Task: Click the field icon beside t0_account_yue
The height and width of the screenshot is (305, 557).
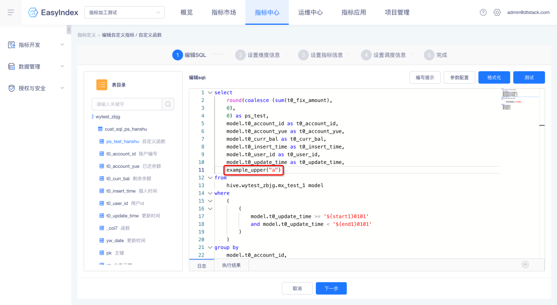Action: (101, 166)
